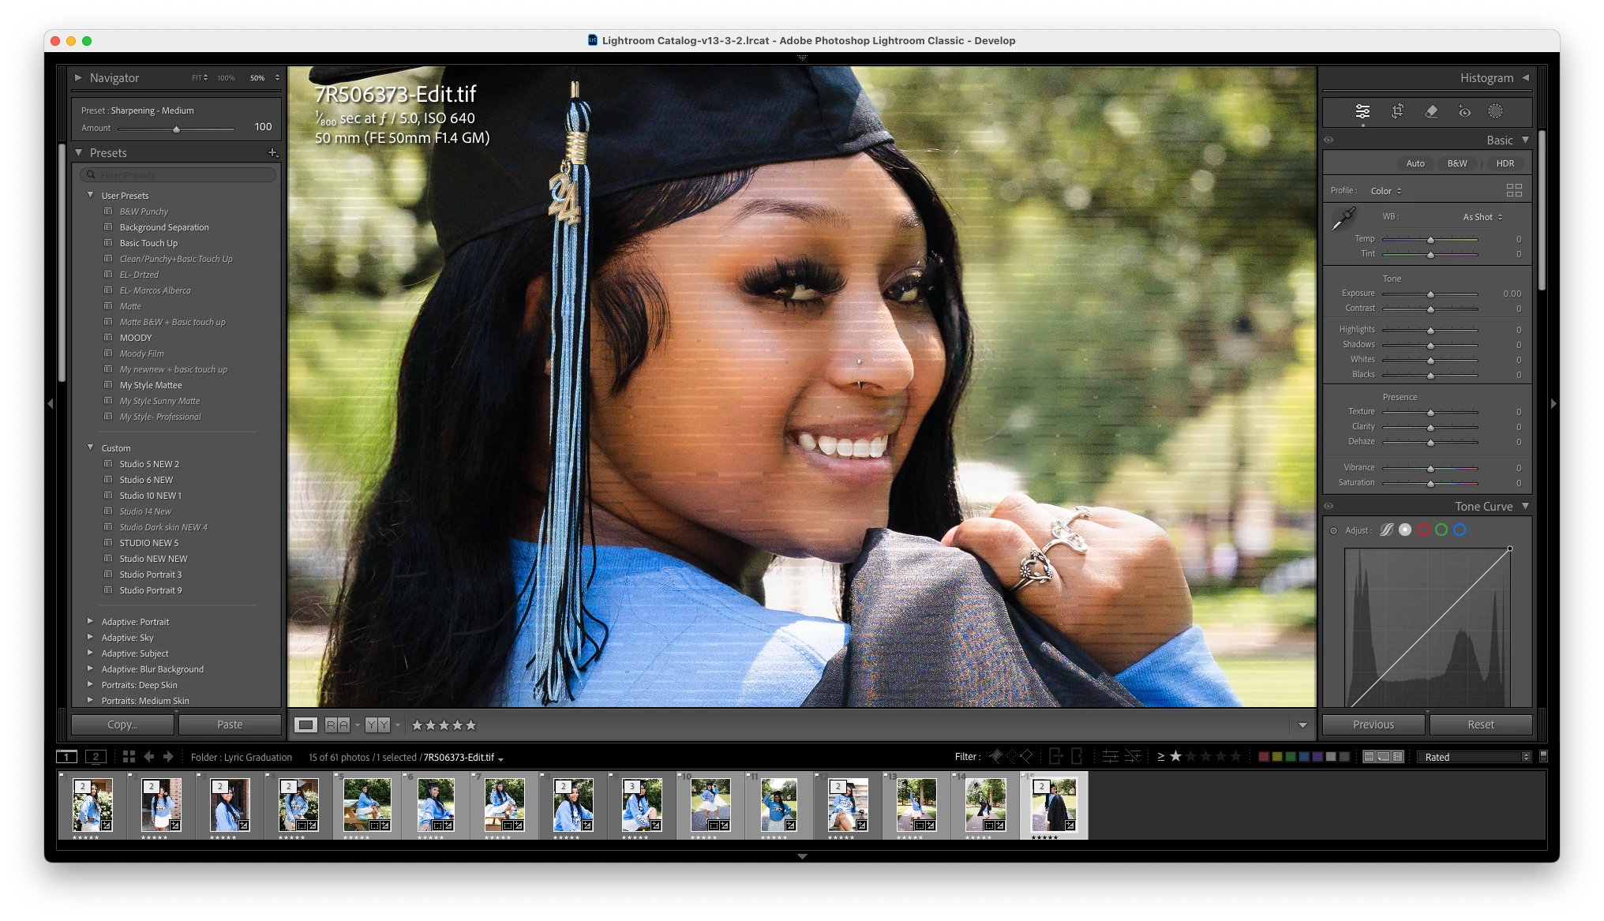Viewport: 1604px width, 921px height.
Task: Toggle the Basic panel eye switch
Action: click(x=1329, y=140)
